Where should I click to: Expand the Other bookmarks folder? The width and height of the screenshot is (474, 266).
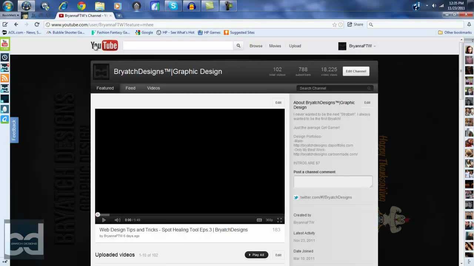pyautogui.click(x=455, y=33)
